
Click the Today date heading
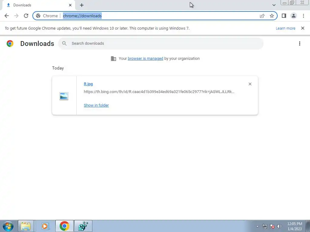58,68
